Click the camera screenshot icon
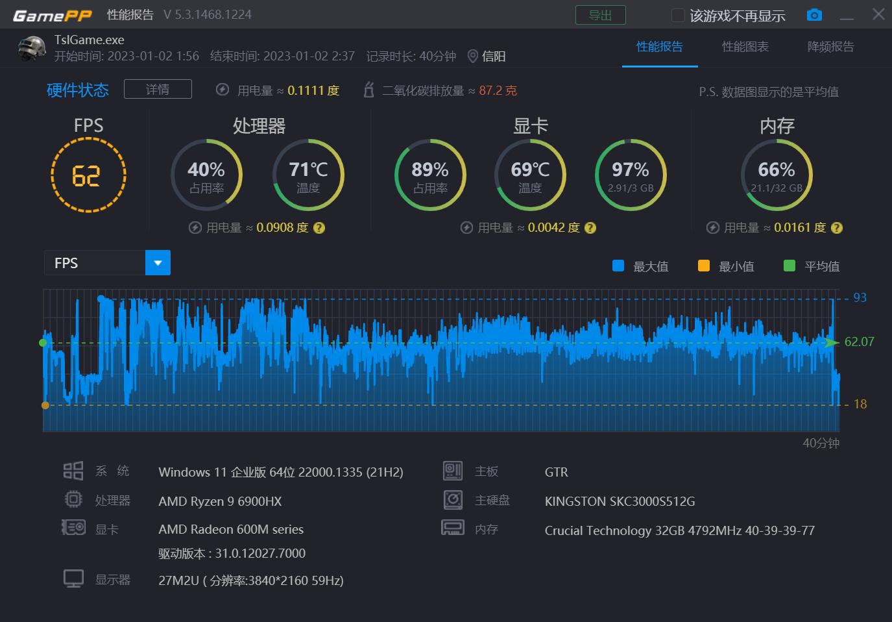Viewport: 892px width, 622px height. (814, 15)
